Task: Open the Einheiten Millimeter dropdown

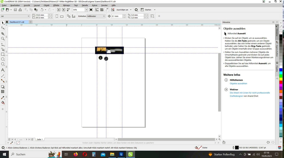Action: [96, 16]
